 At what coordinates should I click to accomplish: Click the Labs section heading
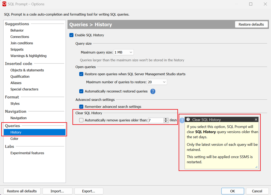point(9,146)
